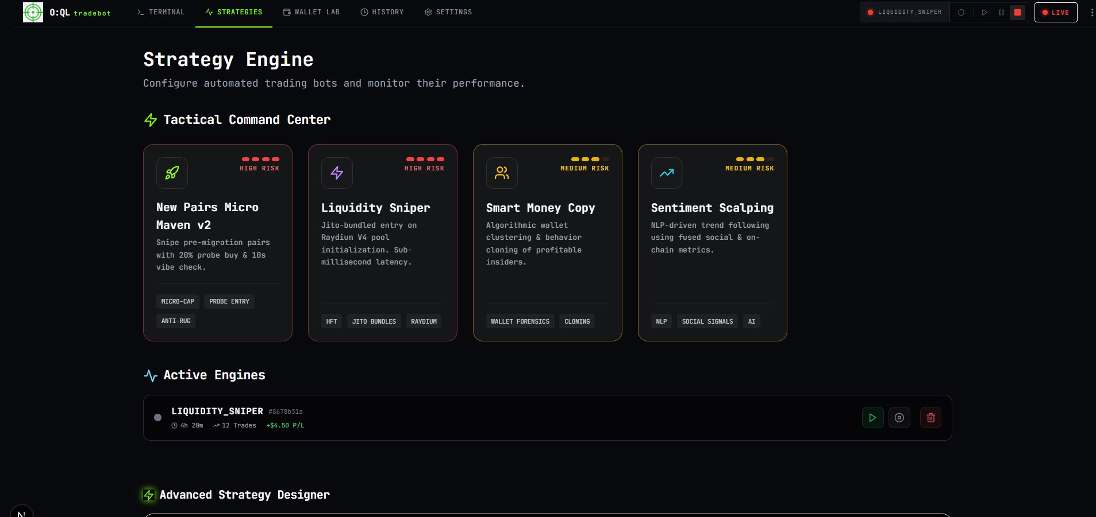Click the lightning icon on Liquidity Sniper card
The image size is (1096, 517).
point(337,173)
